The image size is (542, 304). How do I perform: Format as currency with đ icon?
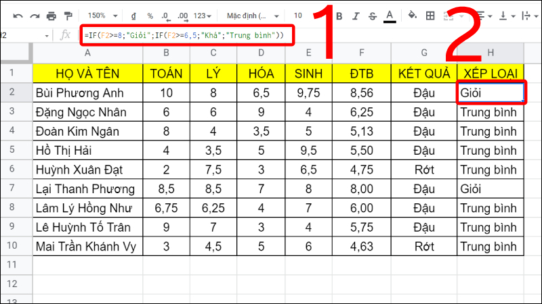133,15
